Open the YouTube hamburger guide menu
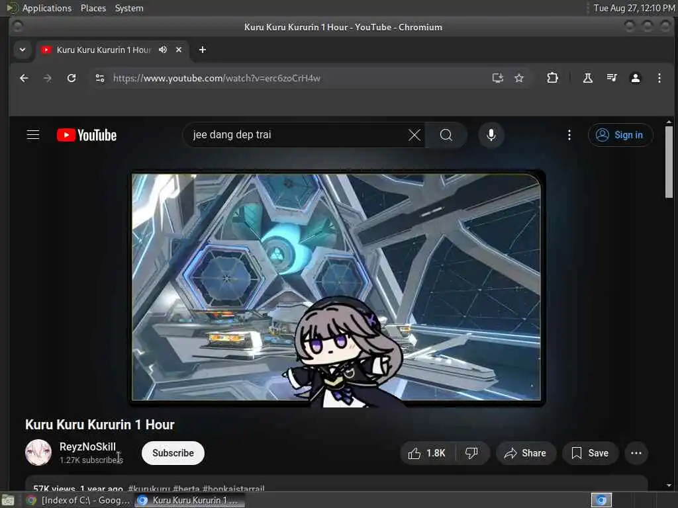The width and height of the screenshot is (678, 508). point(33,135)
